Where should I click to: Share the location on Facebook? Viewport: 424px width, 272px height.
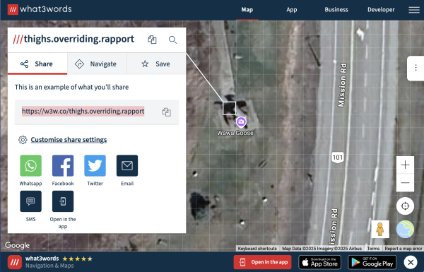coord(63,165)
